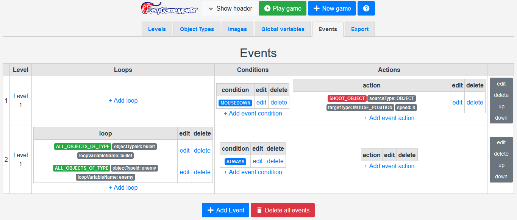
Task: Click the Add Event button
Action: (226, 210)
